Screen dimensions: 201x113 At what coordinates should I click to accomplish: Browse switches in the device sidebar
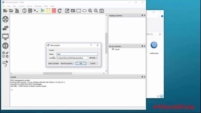click(5, 28)
